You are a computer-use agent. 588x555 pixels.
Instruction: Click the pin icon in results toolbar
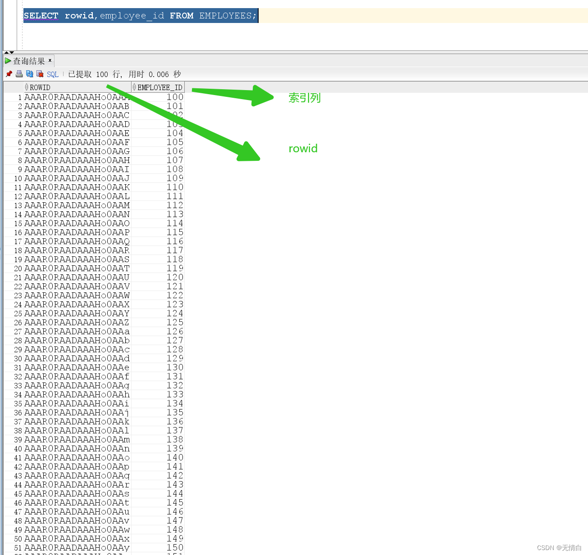(9, 74)
